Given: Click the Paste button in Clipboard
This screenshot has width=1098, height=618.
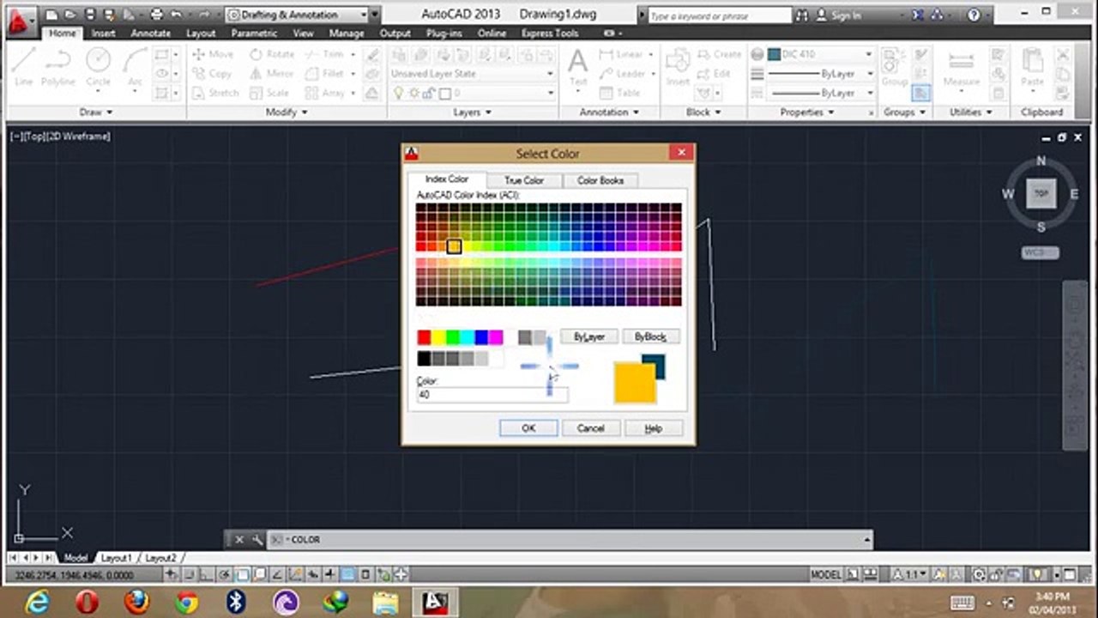Looking at the screenshot, I should click(1033, 67).
